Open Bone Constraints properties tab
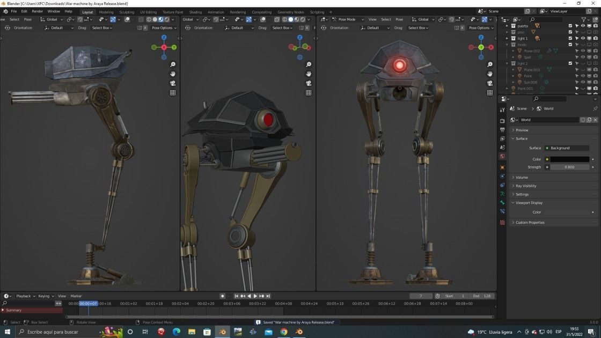The height and width of the screenshot is (338, 601). [502, 211]
